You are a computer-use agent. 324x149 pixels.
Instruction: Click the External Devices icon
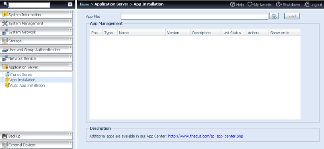[5, 145]
